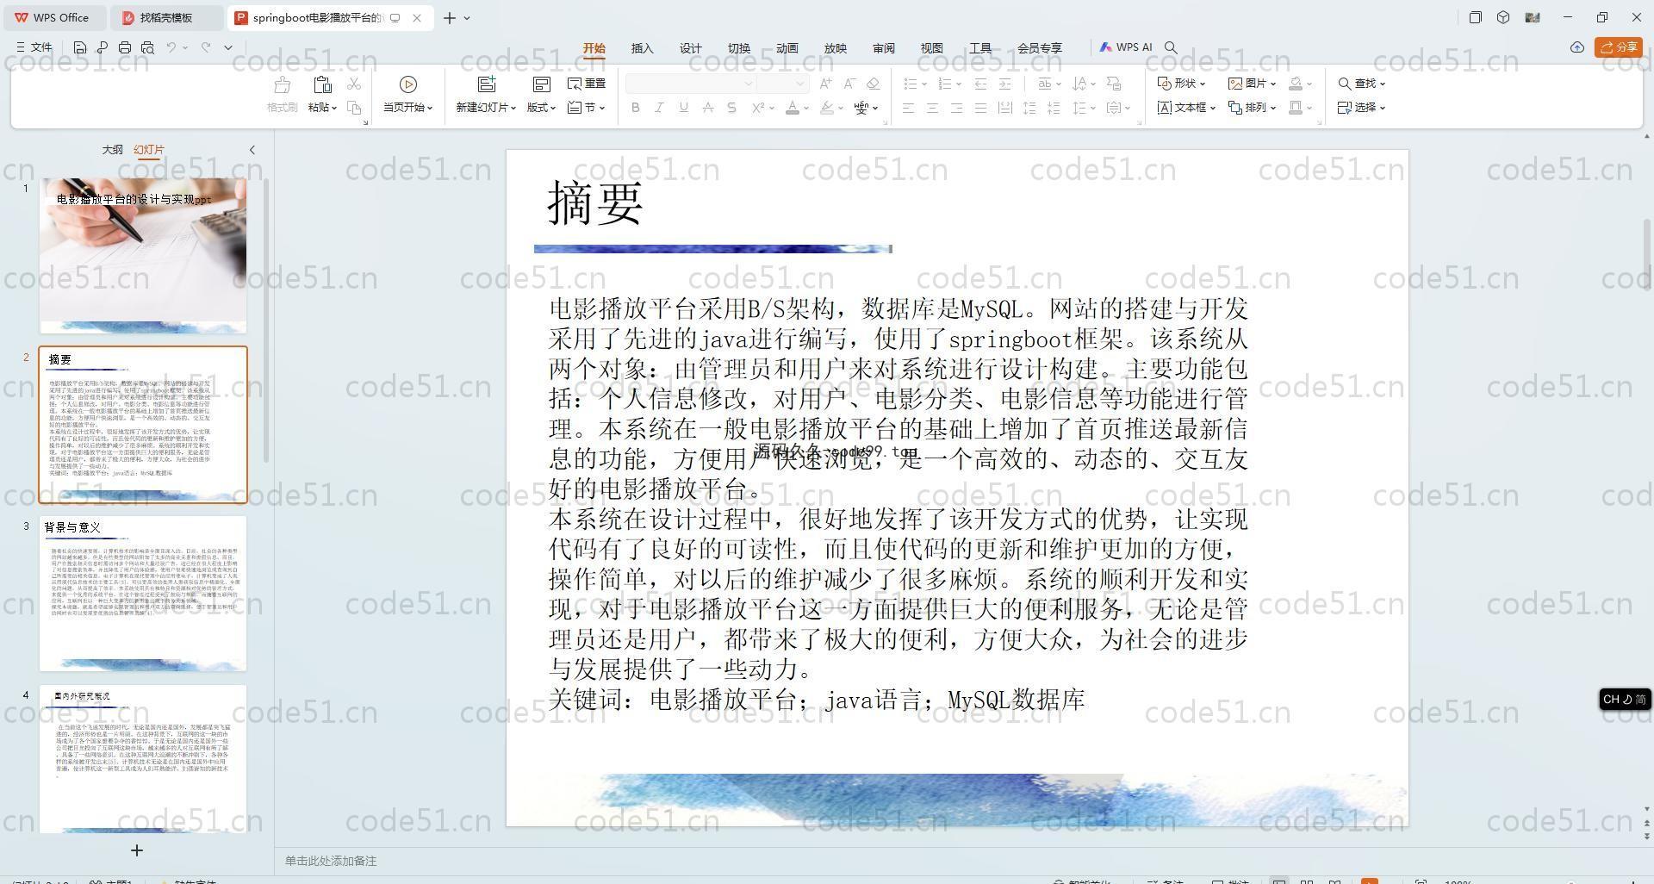Click the New Slide (新建幻灯片) icon
1654x884 pixels.
click(x=487, y=84)
